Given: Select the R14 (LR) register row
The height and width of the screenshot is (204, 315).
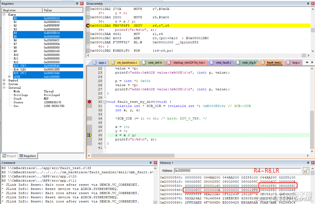Looking at the screenshot, I should (x=48, y=69).
